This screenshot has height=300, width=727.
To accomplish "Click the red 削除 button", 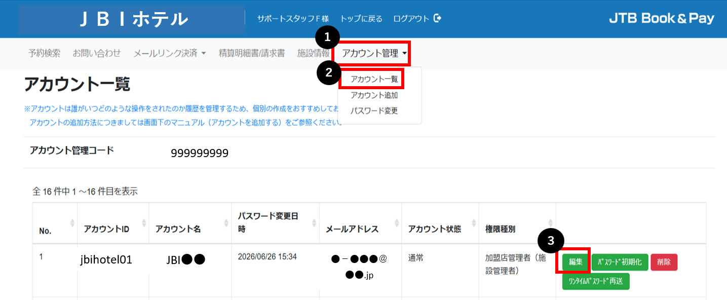I will pos(664,262).
